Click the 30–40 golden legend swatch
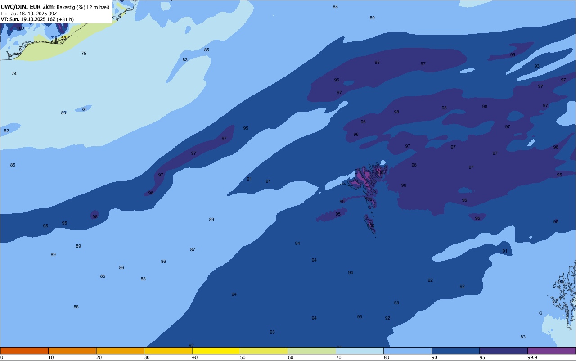This screenshot has height=361, width=576. pyautogui.click(x=168, y=351)
